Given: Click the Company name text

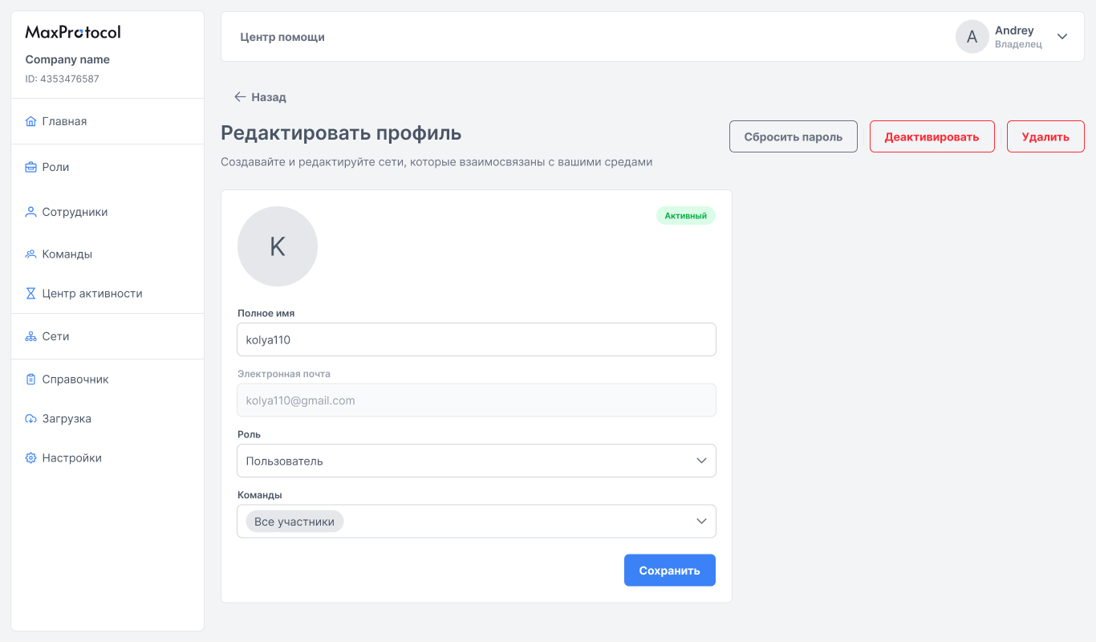Looking at the screenshot, I should point(67,59).
